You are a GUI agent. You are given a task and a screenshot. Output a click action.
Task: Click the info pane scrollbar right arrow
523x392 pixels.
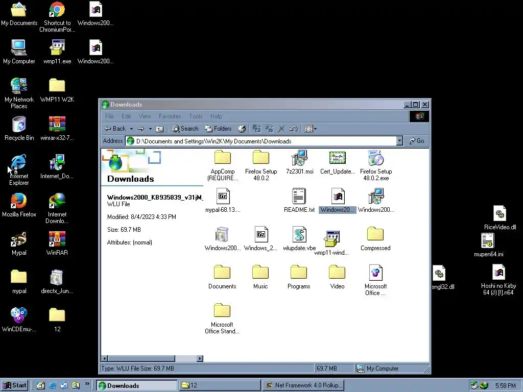coord(200,358)
